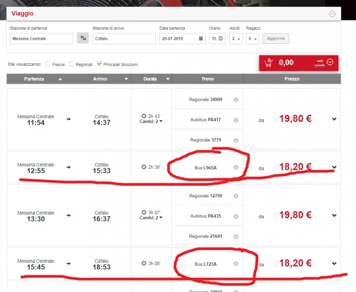Click the arrow icon in the 11:54 departure row

point(69,119)
